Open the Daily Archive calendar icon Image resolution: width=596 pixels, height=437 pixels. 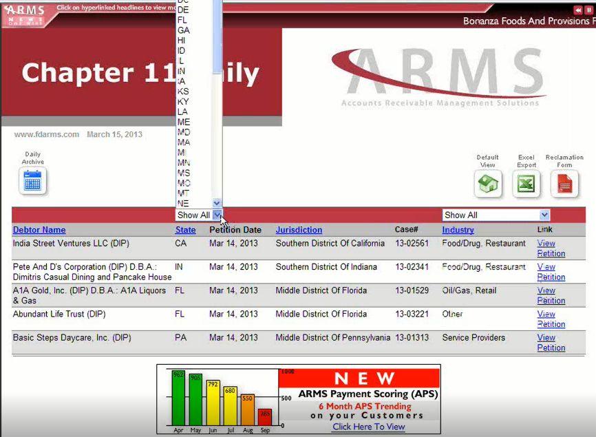point(32,181)
